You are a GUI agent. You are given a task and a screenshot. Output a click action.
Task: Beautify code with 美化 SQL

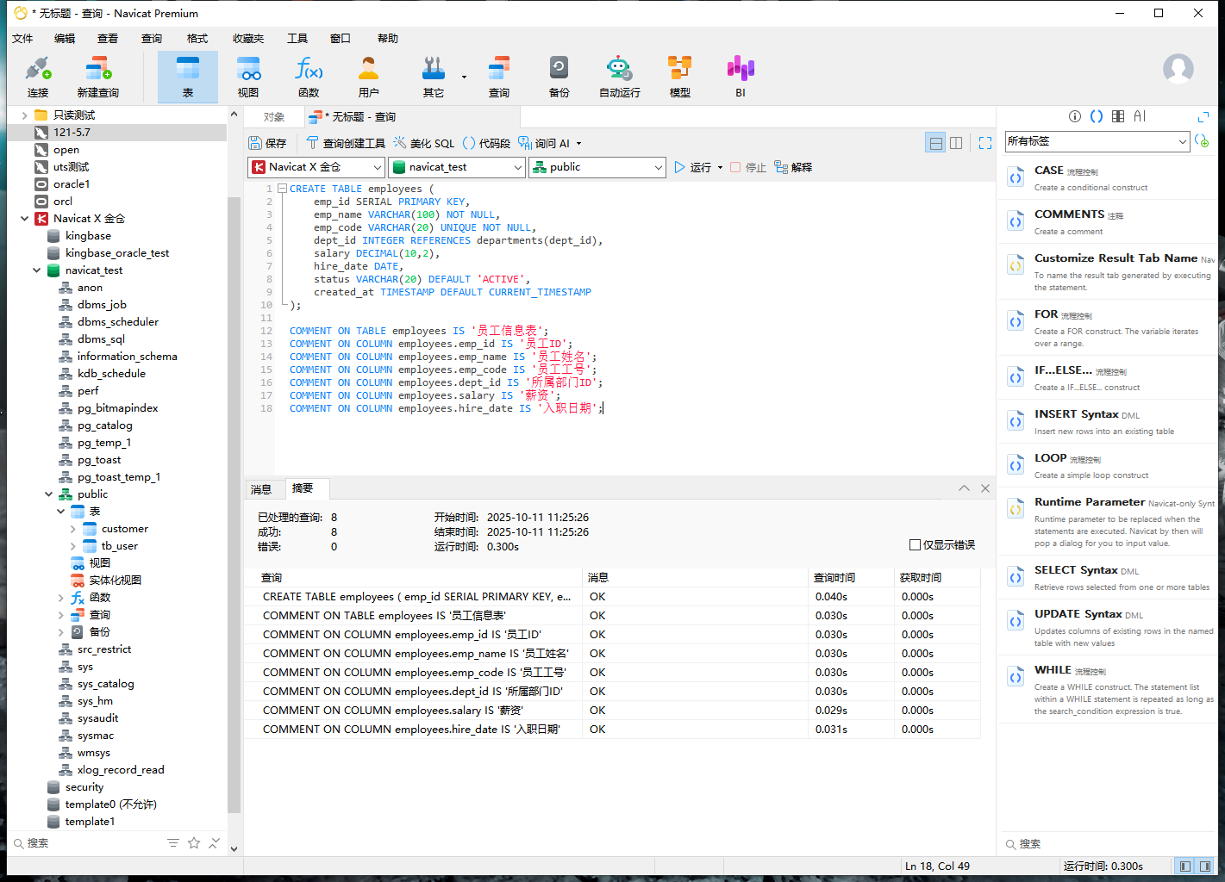tap(423, 143)
